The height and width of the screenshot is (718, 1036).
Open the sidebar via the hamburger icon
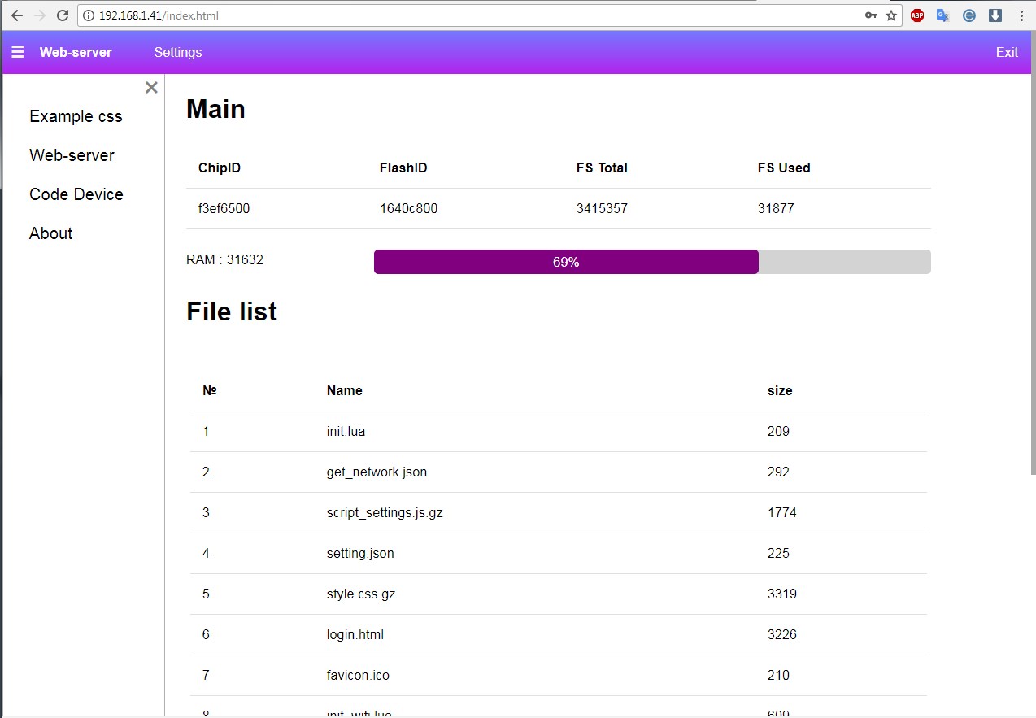click(17, 52)
